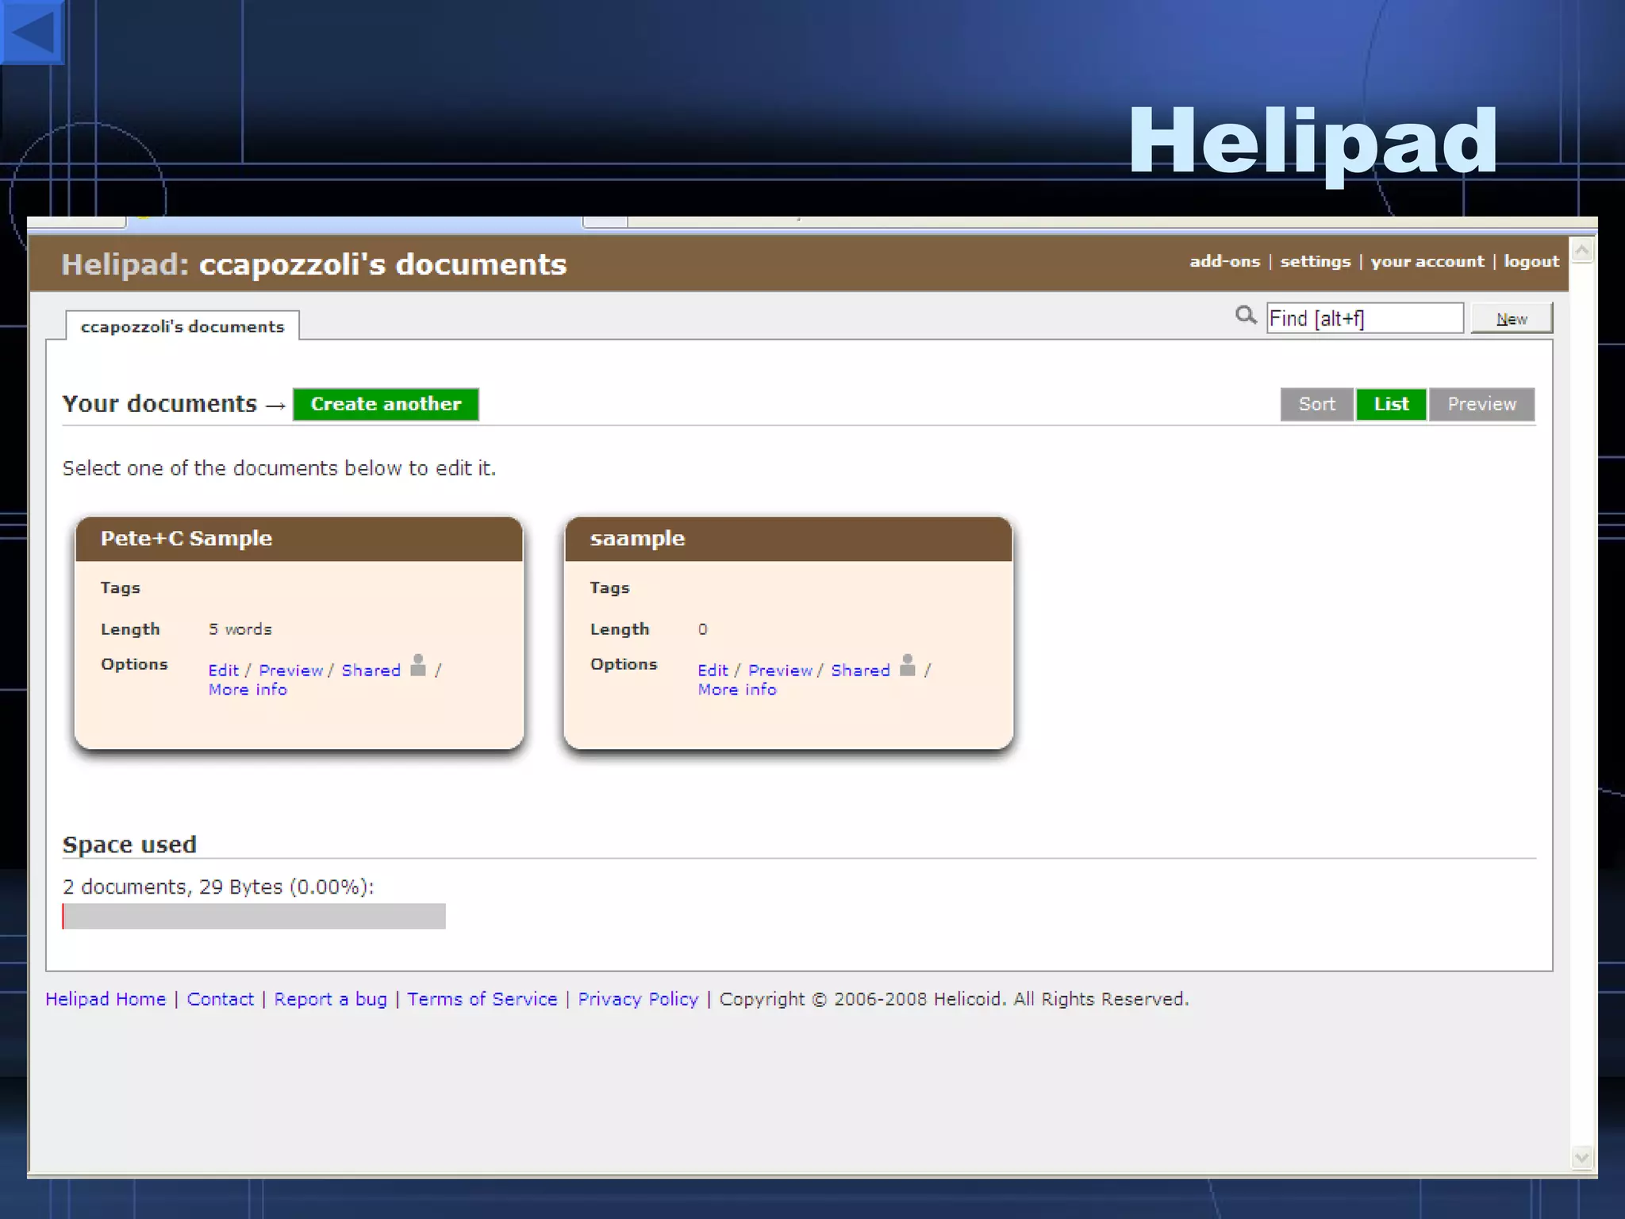
Task: Click into the Find search field
Action: click(1365, 318)
